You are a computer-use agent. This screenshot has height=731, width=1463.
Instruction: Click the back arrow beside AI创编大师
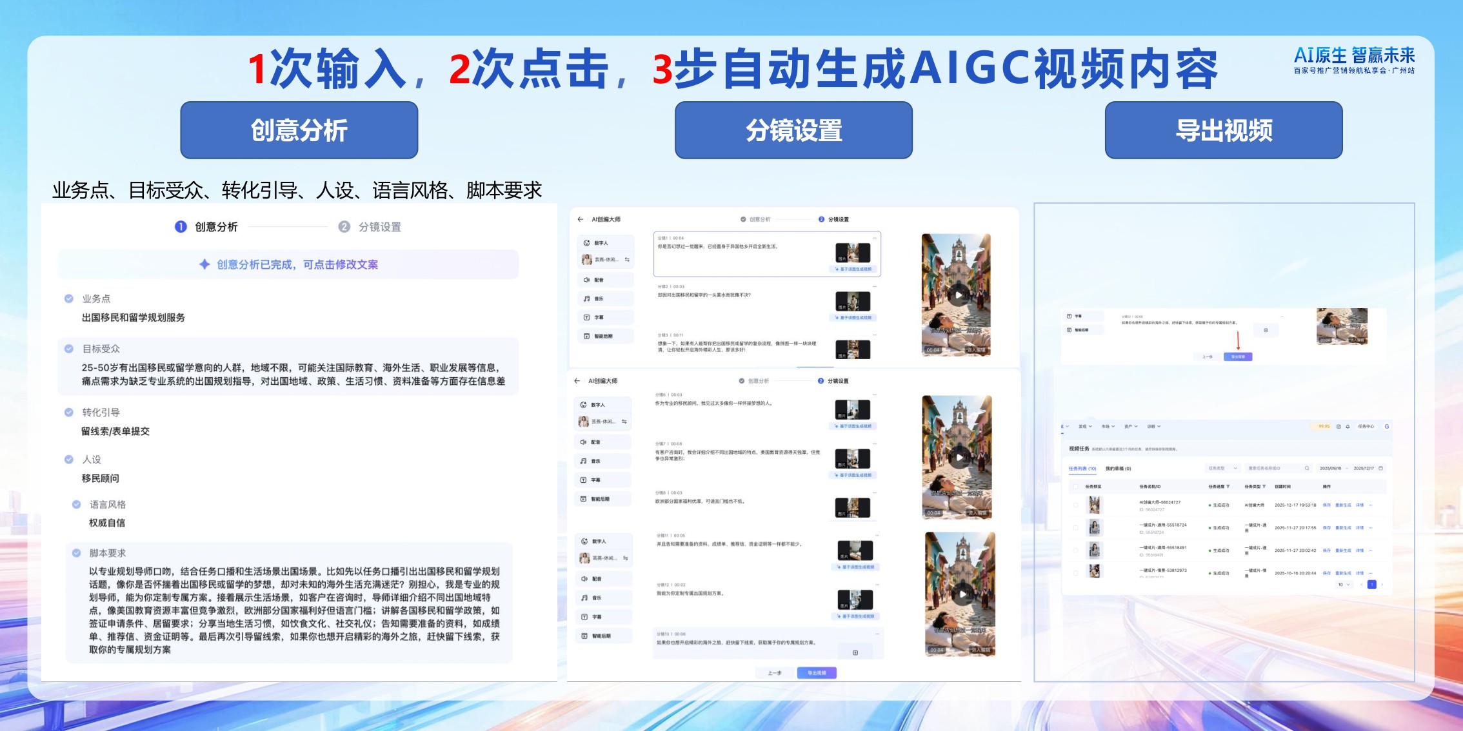pos(580,219)
